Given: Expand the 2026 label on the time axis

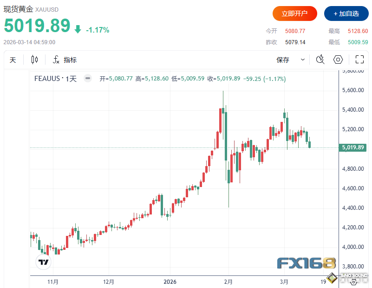Looking at the screenshot, I should [x=170, y=281].
